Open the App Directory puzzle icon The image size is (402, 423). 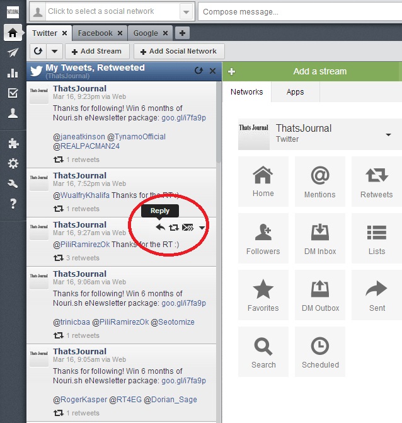point(13,144)
